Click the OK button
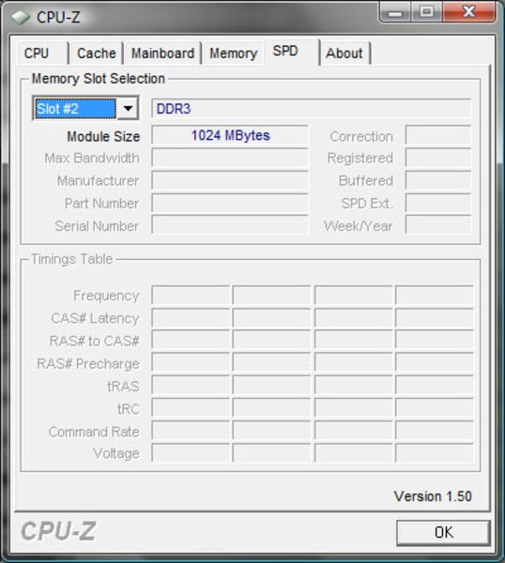The image size is (505, 563). pyautogui.click(x=443, y=532)
